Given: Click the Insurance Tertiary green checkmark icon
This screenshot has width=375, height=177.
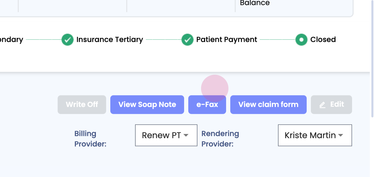Looking at the screenshot, I should click(68, 40).
